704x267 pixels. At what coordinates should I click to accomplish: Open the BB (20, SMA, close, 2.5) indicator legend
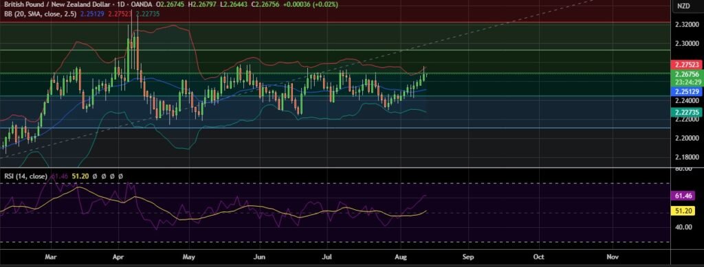[40, 14]
